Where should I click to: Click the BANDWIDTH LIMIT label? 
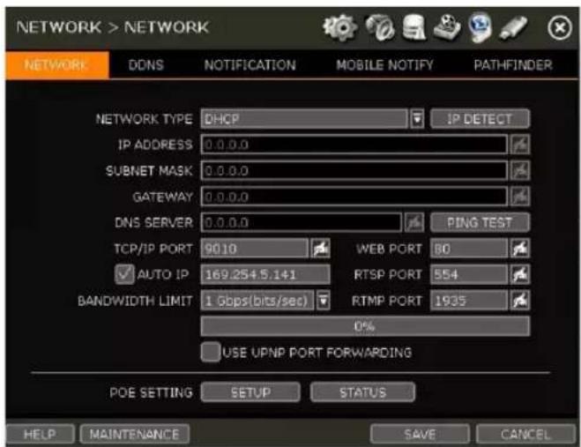pyautogui.click(x=135, y=301)
